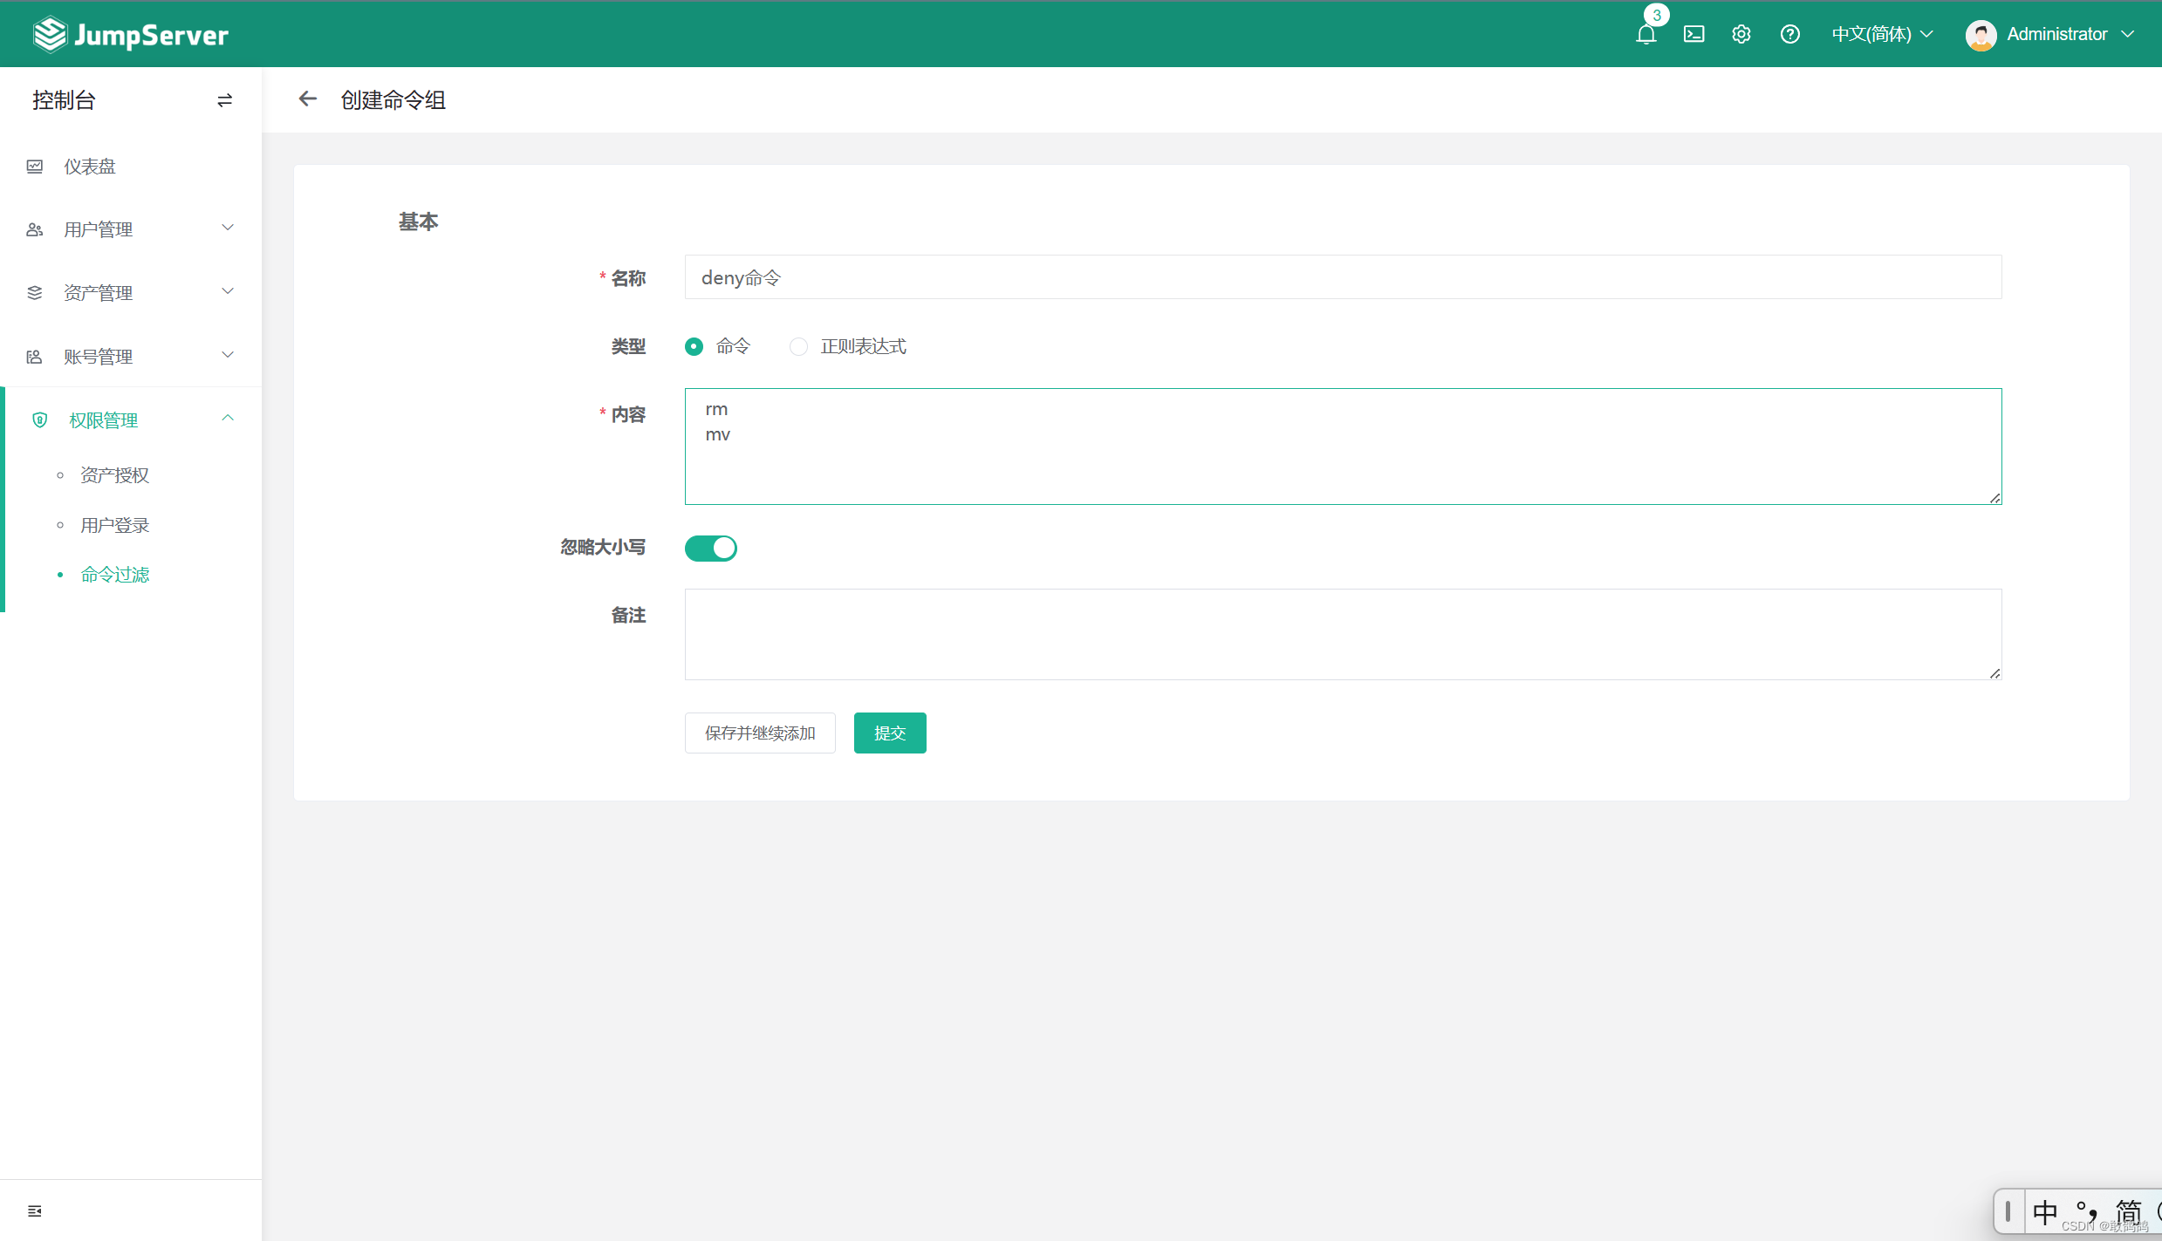Go to 仪表盘 in the sidebar
The width and height of the screenshot is (2162, 1241).
tap(90, 166)
